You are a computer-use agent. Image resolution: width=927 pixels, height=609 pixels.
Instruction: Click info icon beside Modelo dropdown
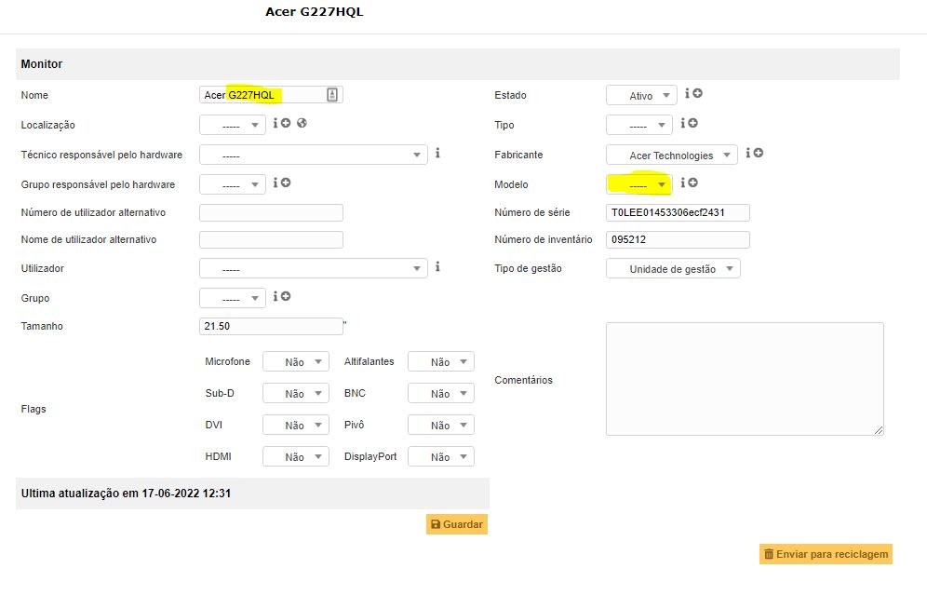pyautogui.click(x=683, y=183)
